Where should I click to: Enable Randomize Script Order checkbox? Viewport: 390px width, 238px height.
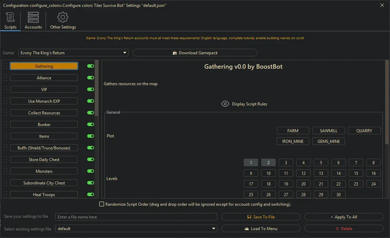(102, 204)
